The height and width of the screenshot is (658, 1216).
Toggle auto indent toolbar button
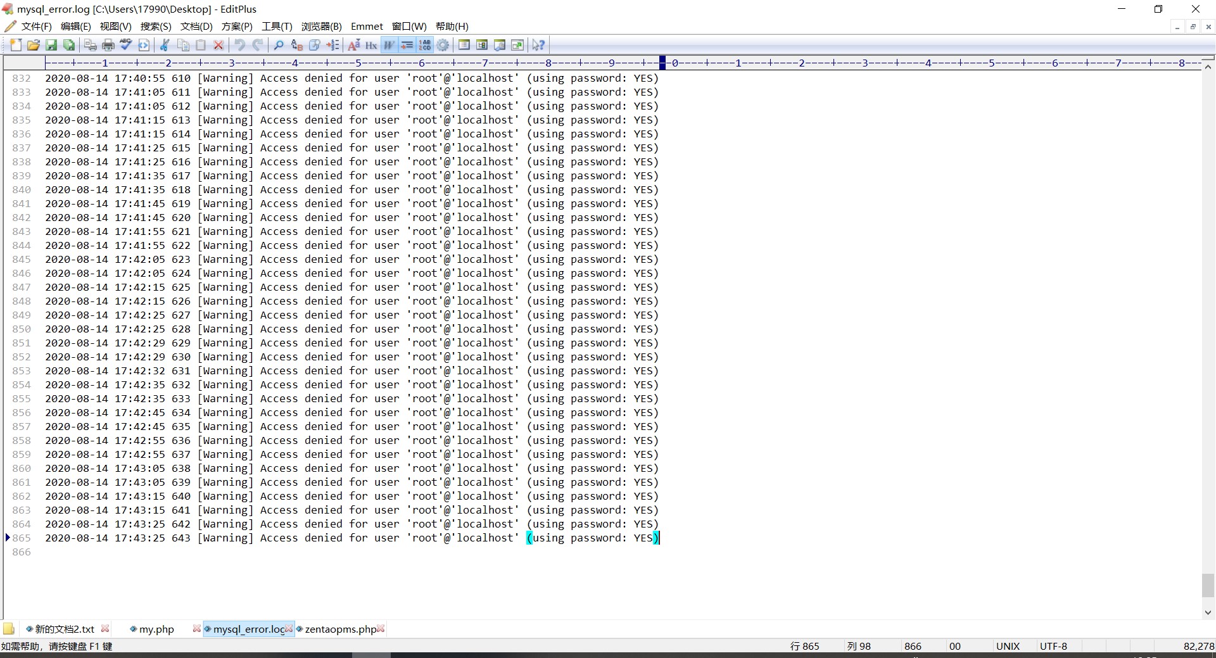(407, 45)
